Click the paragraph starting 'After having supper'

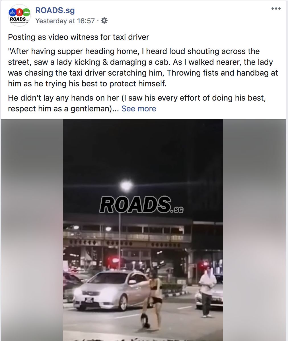[143, 68]
